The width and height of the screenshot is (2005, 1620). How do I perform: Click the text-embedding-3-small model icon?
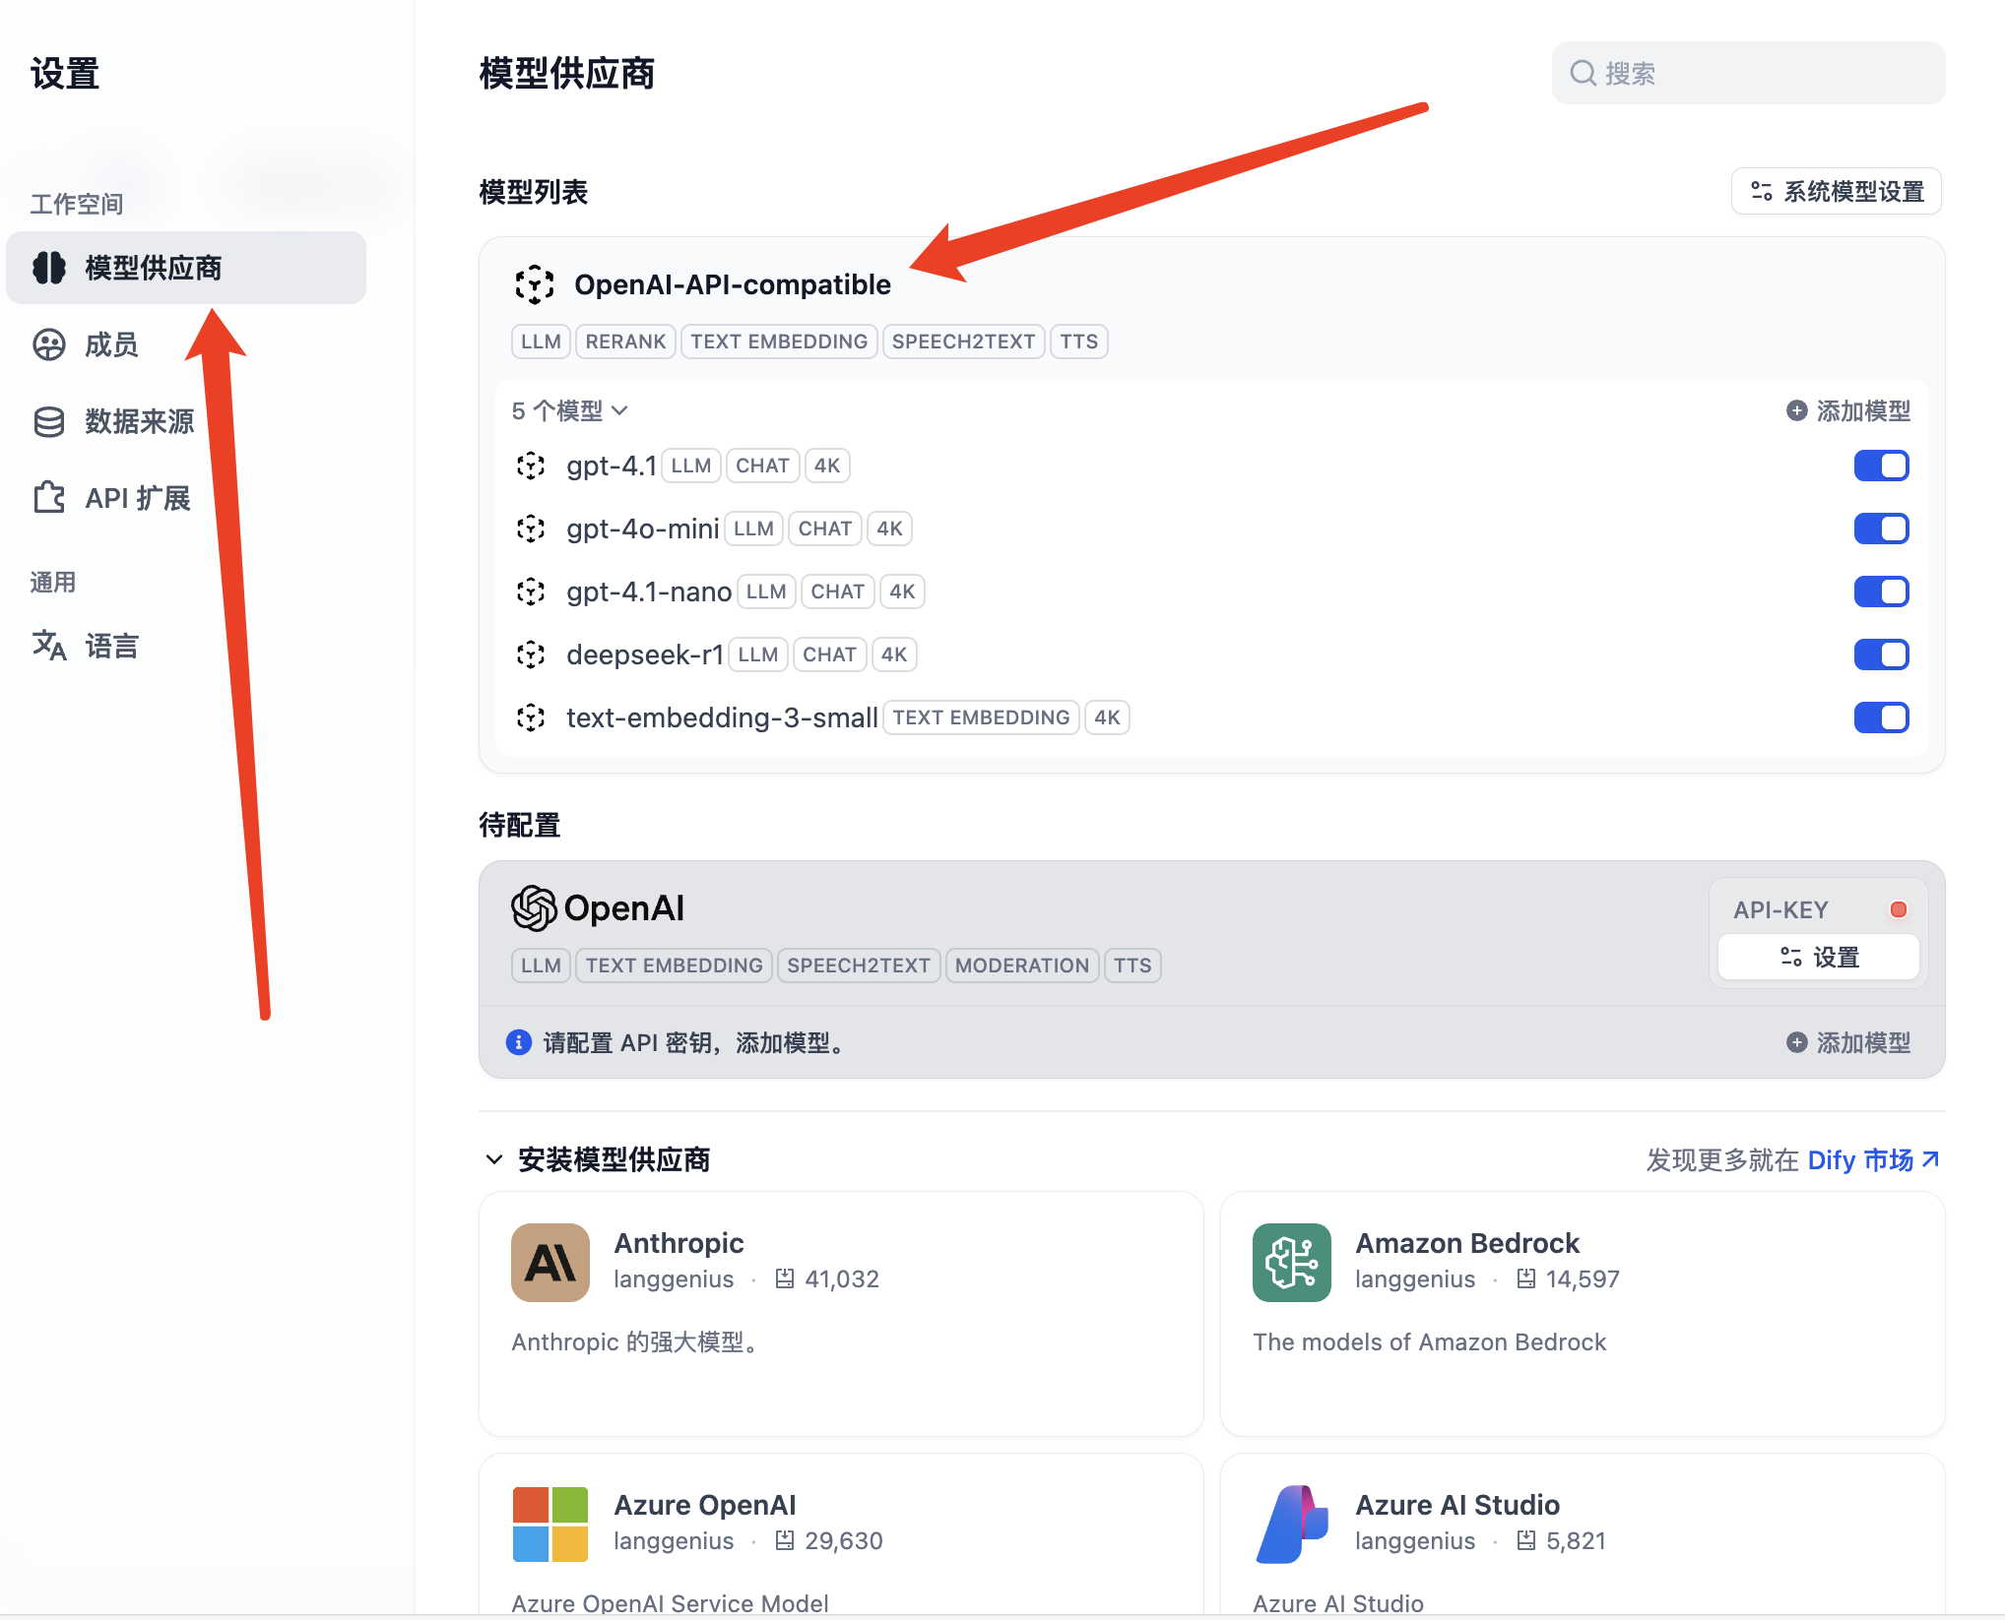click(531, 717)
